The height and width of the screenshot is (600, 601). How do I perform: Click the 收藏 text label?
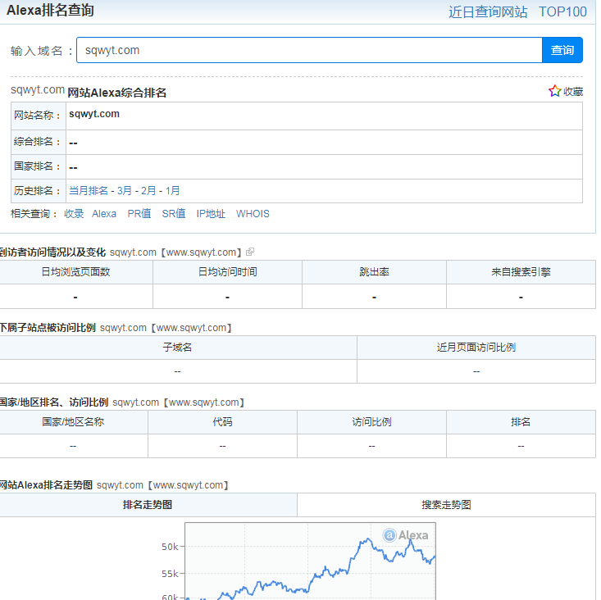pos(573,92)
